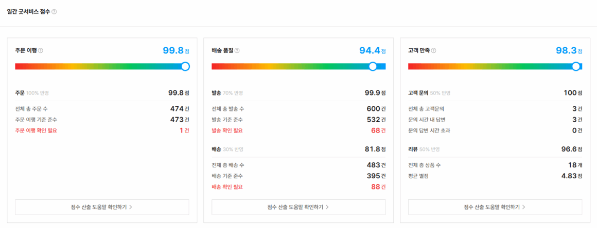Viewport: 597px width, 228px height.
Task: Open the help icon next to 배송 품질
Action: click(x=237, y=50)
